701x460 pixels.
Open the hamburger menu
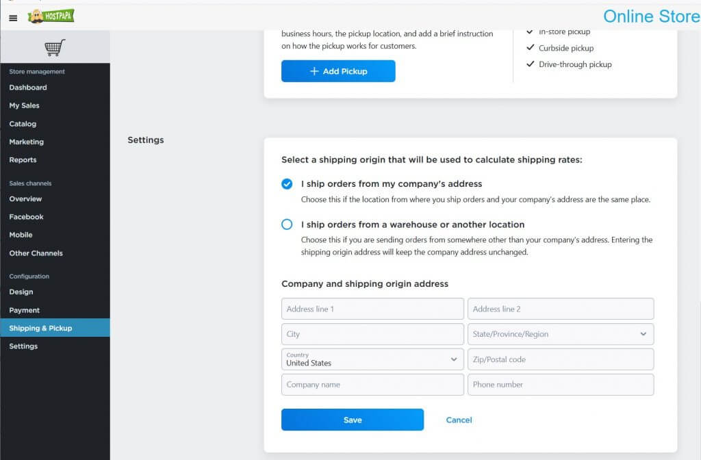click(12, 18)
